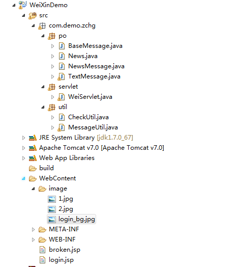Screen dimensions: 235x267
Task: Select the 2.jpg image file
Action: click(x=66, y=209)
